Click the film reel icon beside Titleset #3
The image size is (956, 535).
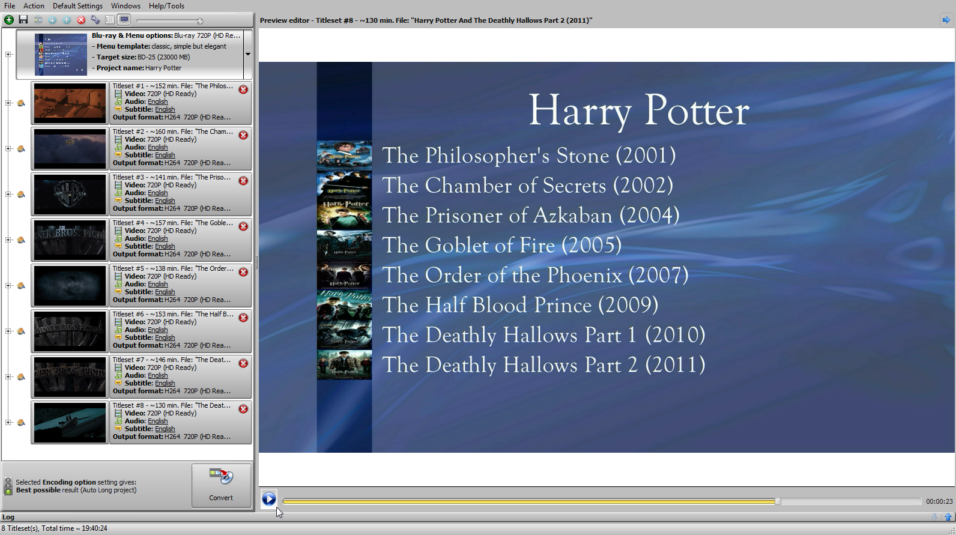point(21,195)
